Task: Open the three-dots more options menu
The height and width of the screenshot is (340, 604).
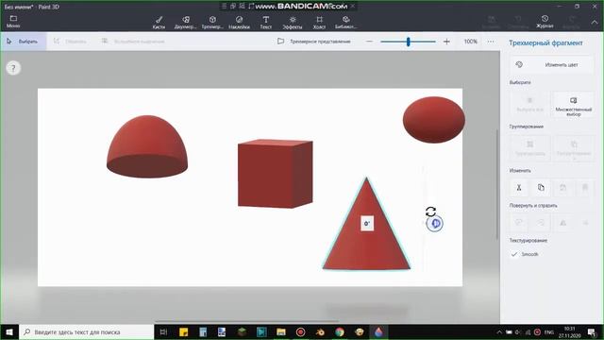Action: click(491, 42)
